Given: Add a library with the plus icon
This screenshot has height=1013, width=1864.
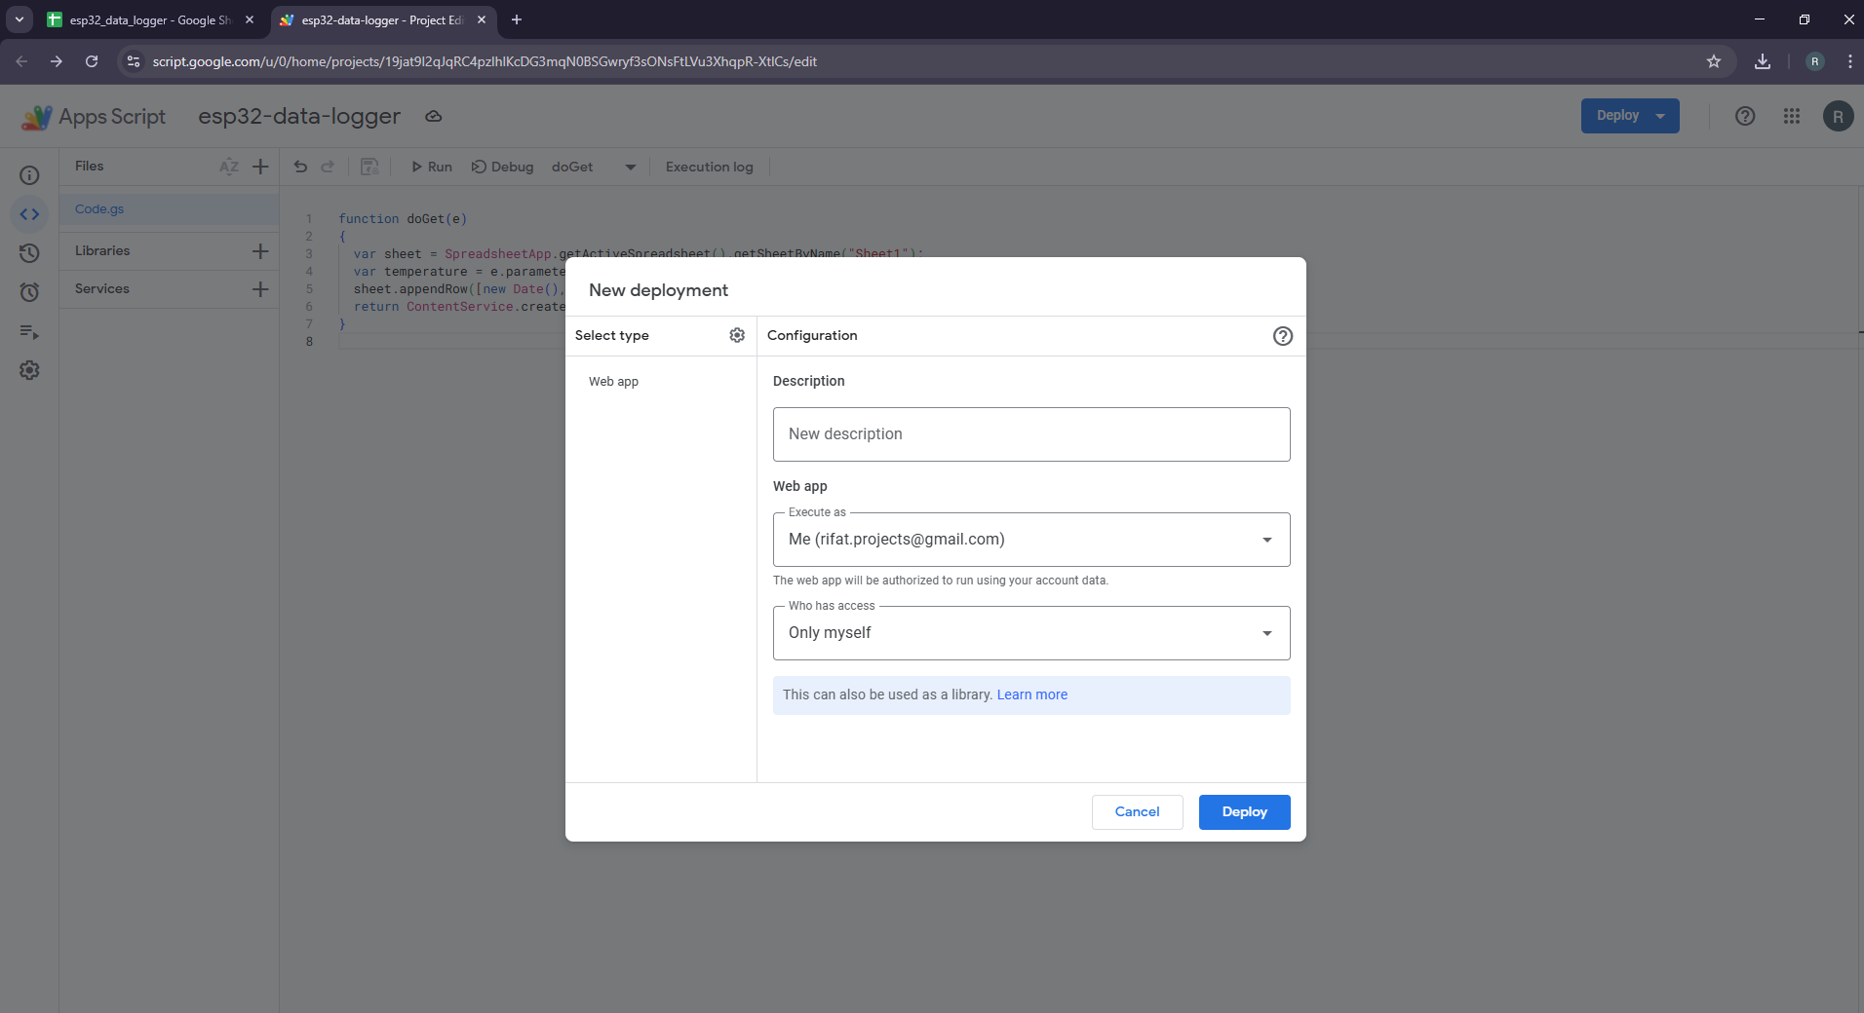Looking at the screenshot, I should pos(260,251).
